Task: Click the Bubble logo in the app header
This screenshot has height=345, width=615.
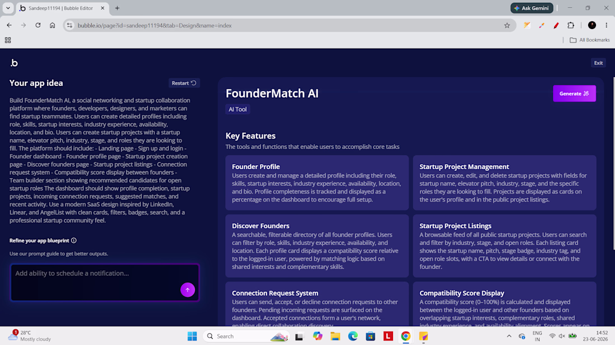Action: click(x=14, y=63)
